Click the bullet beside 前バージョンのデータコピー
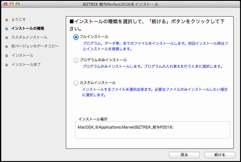 click(x=6, y=47)
